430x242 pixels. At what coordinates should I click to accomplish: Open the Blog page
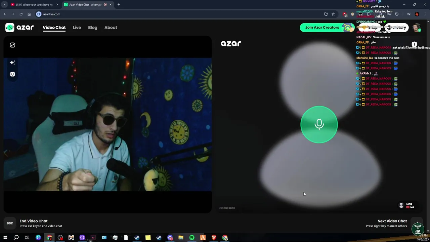coord(93,28)
